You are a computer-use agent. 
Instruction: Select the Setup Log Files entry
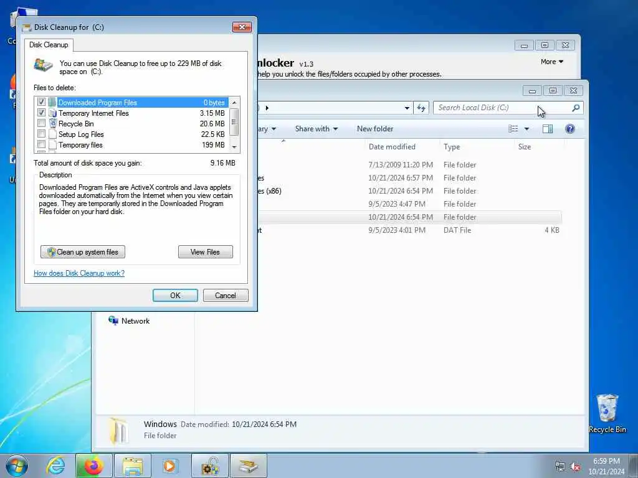coord(132,134)
